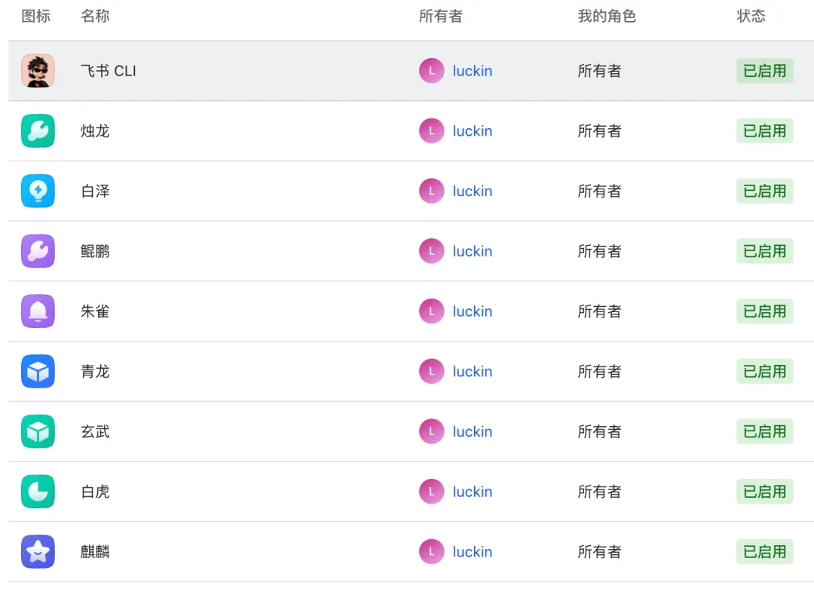Screen dimensions: 814x598
Task: Click the blue lightbulb icon for 白泽
Action: [38, 192]
